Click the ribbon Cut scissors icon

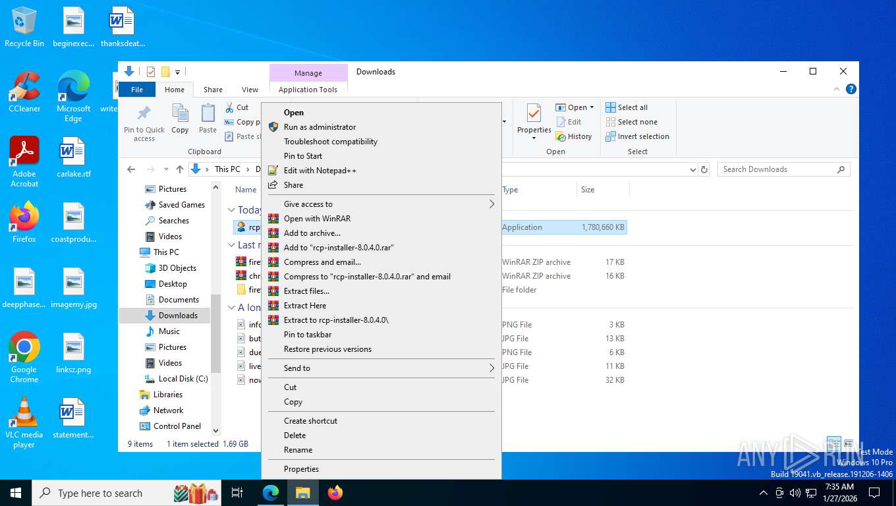(229, 107)
